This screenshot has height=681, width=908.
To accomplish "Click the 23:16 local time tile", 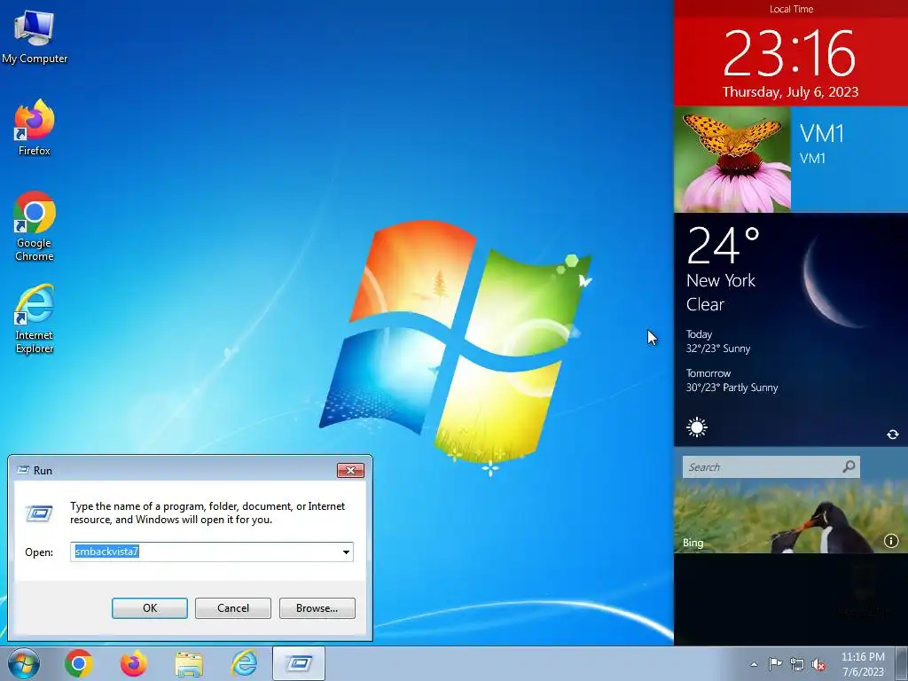I will click(x=790, y=53).
